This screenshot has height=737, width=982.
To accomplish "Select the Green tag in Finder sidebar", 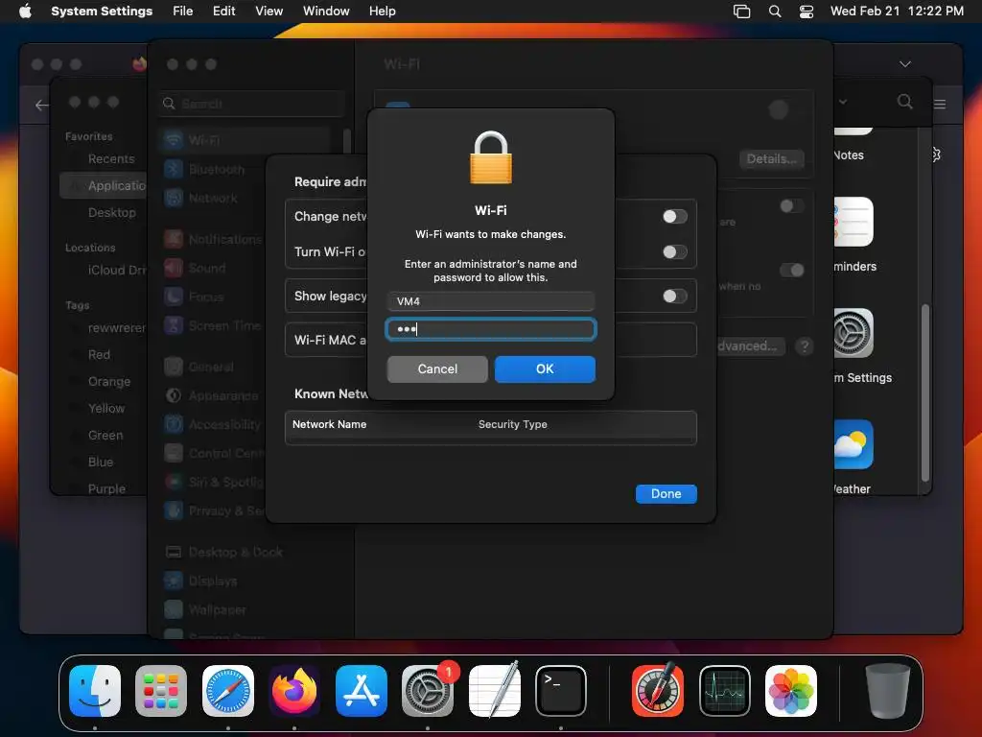I will click(105, 435).
